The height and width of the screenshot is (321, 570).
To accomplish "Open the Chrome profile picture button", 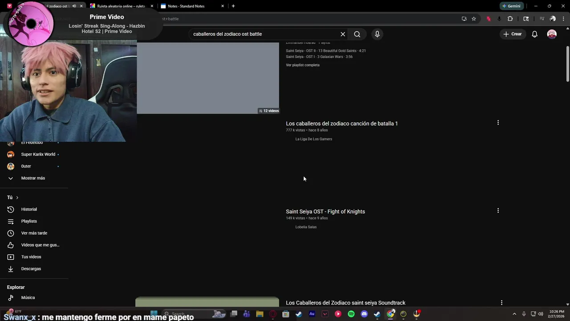I will coord(553,19).
